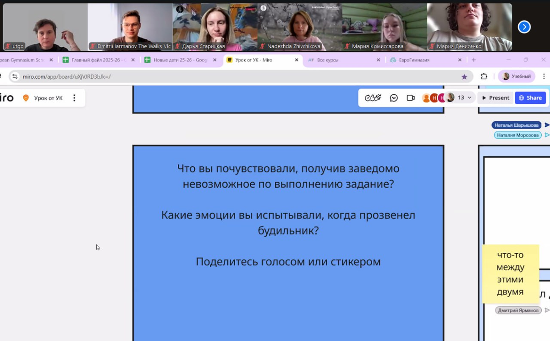The width and height of the screenshot is (550, 341).
Task: Open the timer tool in the Miro toolbar
Action: (x=368, y=97)
